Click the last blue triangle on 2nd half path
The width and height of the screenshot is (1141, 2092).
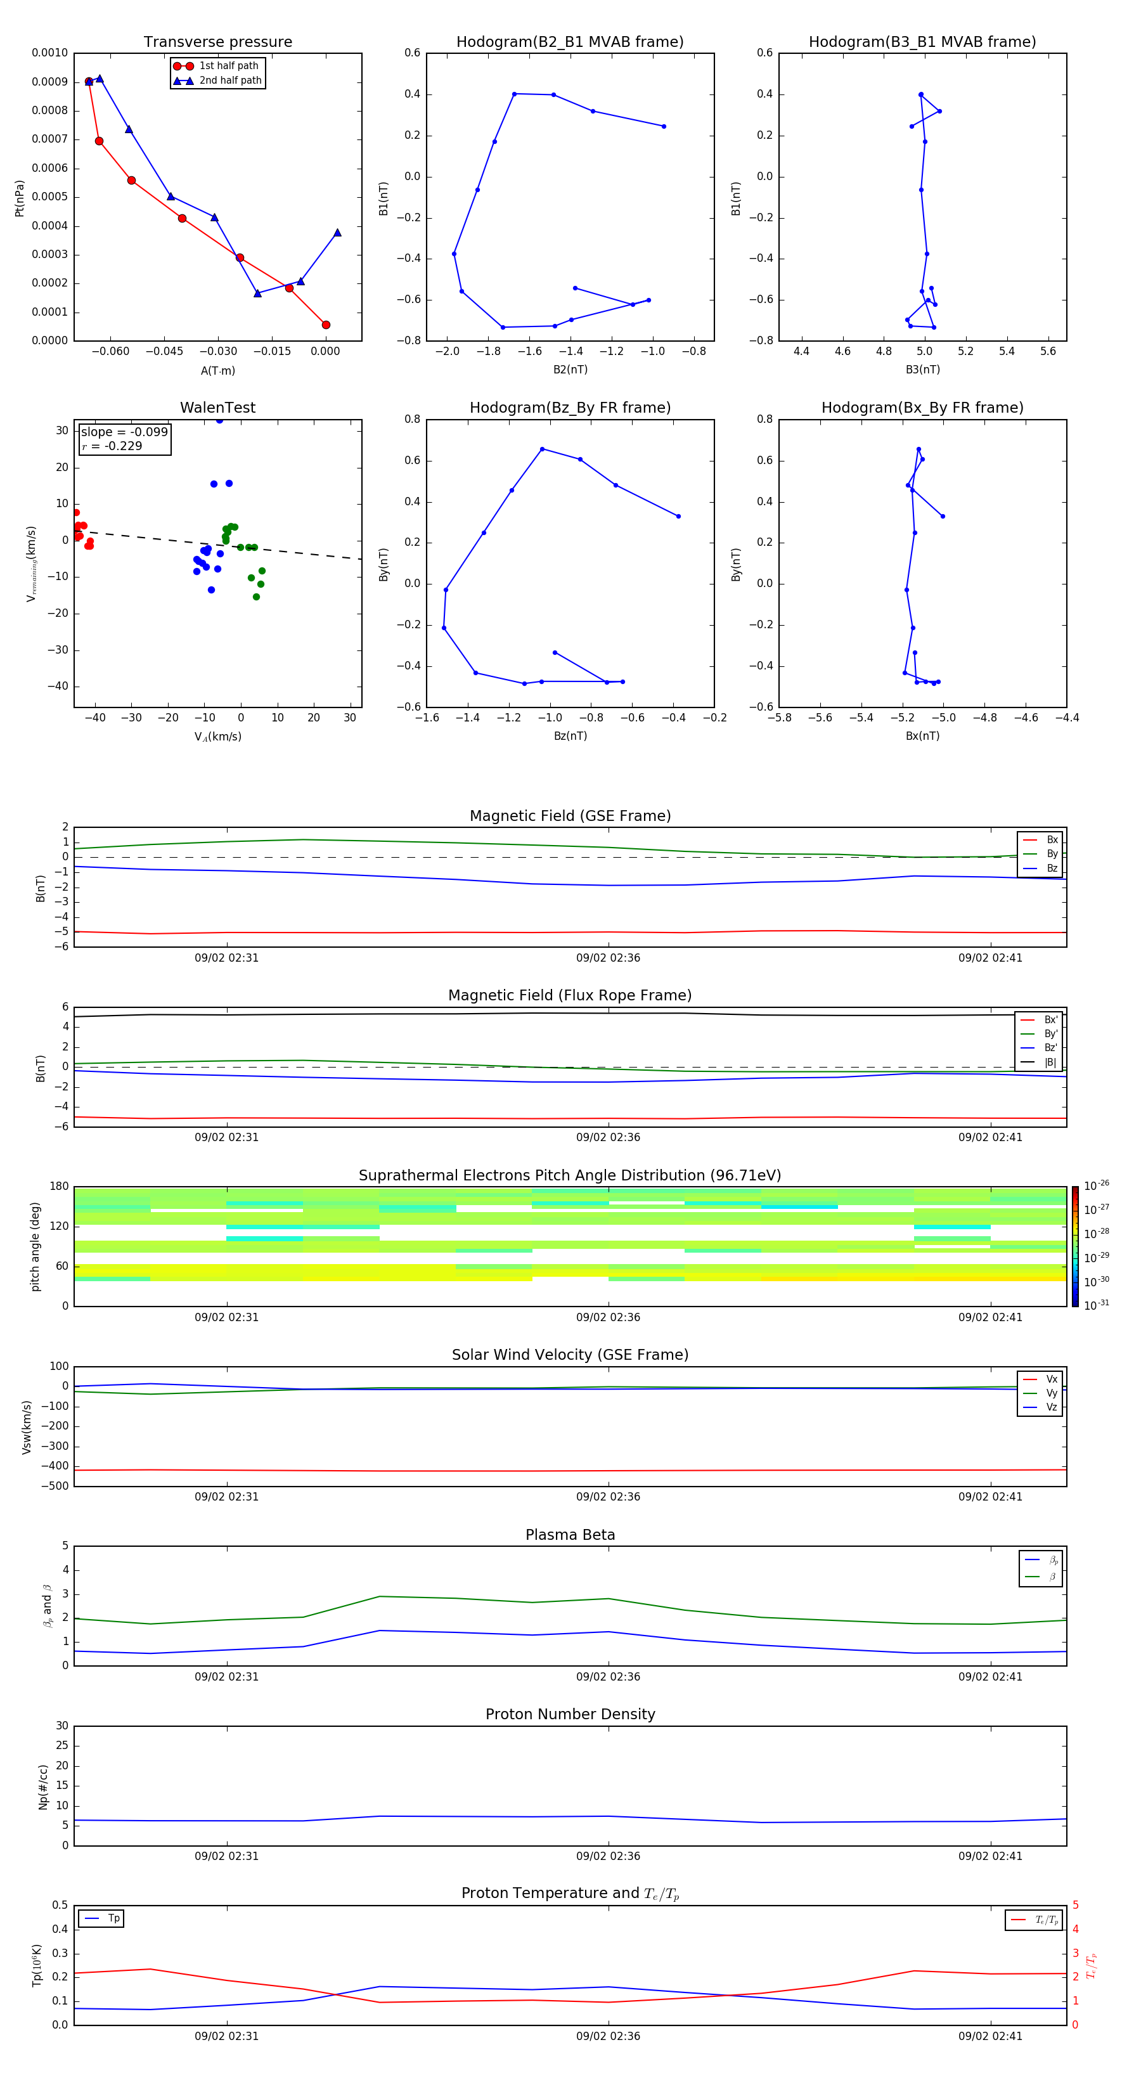pyautogui.click(x=337, y=232)
